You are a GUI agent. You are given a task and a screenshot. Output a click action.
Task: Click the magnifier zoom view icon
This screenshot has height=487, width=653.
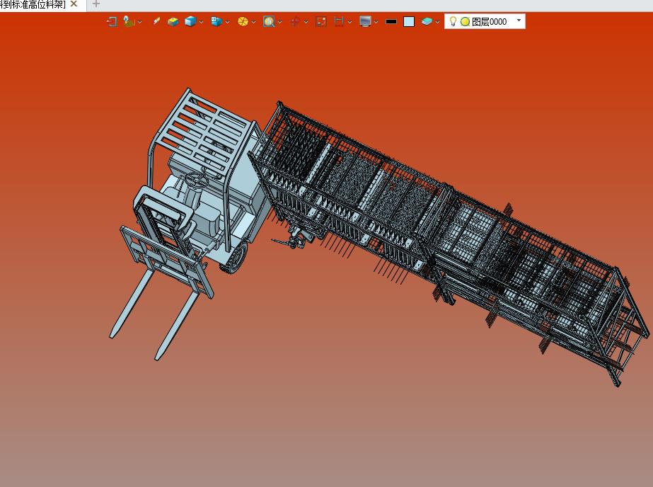(269, 22)
